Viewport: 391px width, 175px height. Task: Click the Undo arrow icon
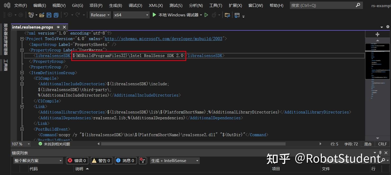66,15
